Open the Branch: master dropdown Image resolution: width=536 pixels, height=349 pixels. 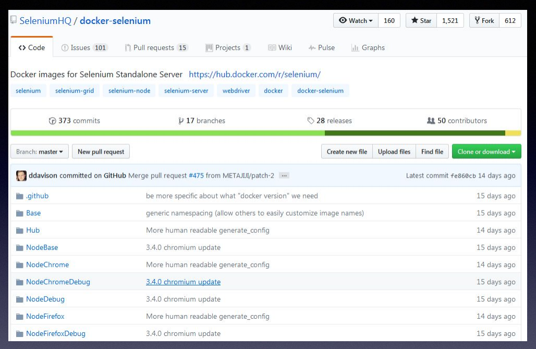click(40, 152)
